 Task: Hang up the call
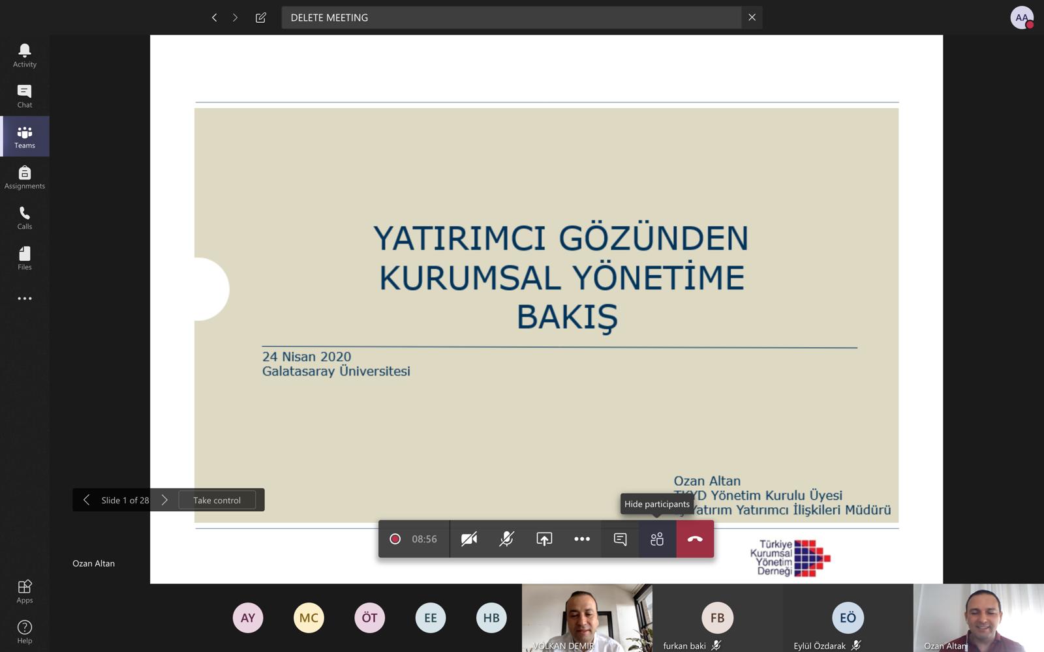coord(695,539)
